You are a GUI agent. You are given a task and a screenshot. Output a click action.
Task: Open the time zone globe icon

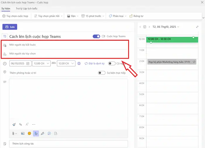pyautogui.click(x=79, y=63)
